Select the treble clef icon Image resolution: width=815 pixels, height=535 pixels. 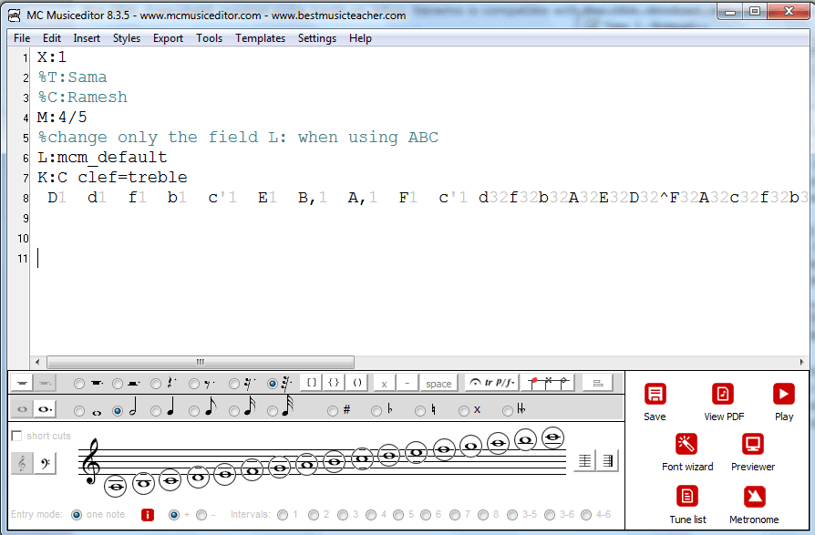(22, 461)
